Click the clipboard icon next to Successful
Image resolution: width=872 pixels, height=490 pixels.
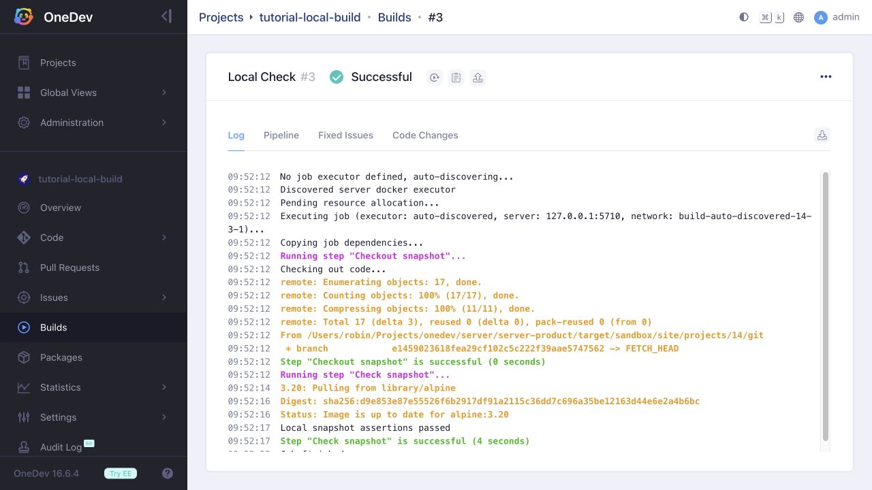456,78
